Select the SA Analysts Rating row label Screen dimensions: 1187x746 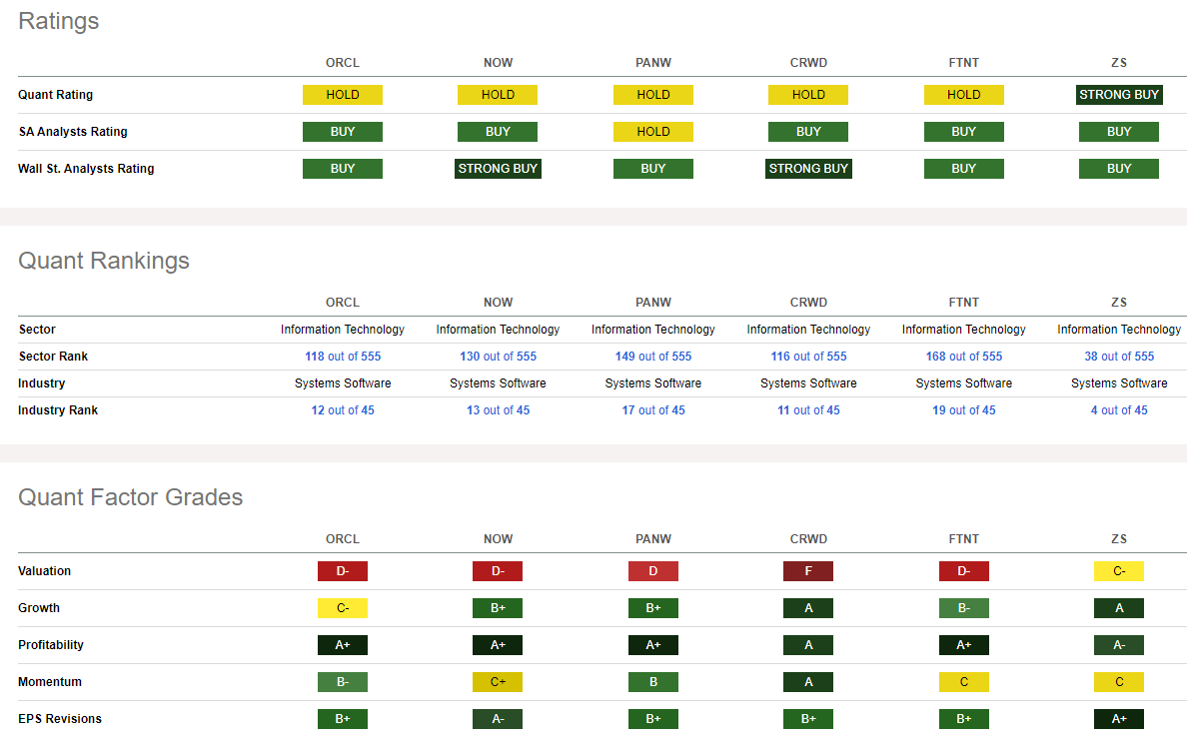[73, 132]
